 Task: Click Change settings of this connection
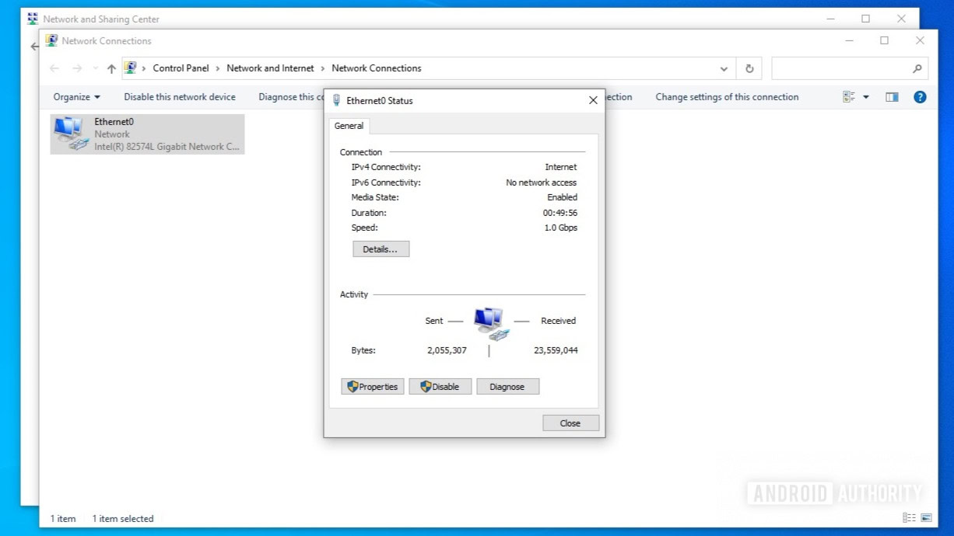[727, 97]
